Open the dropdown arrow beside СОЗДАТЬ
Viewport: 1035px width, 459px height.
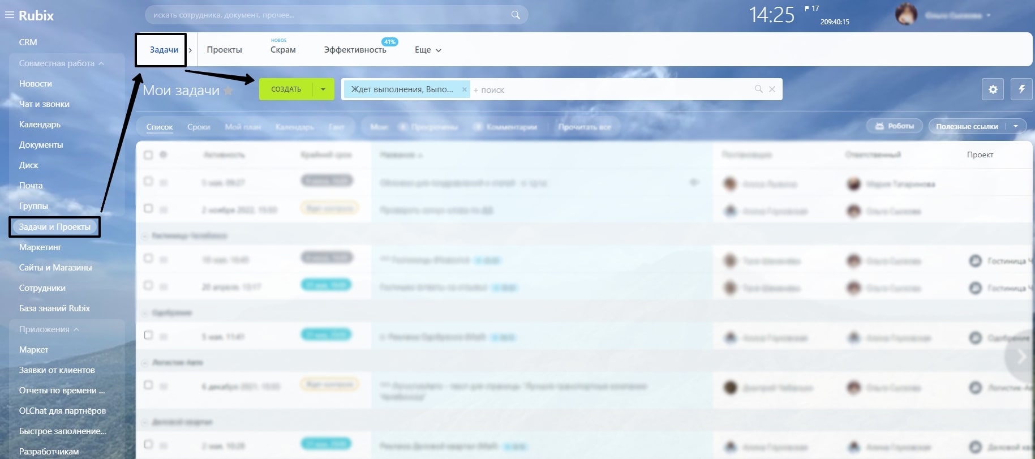click(x=323, y=89)
